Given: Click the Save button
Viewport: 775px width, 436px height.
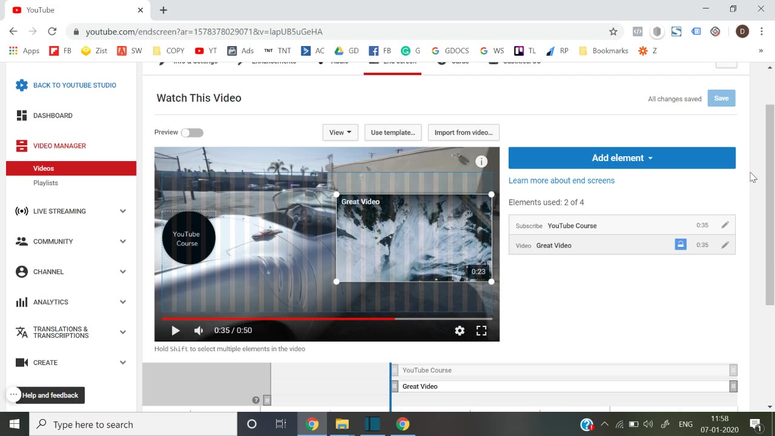Looking at the screenshot, I should pyautogui.click(x=721, y=98).
